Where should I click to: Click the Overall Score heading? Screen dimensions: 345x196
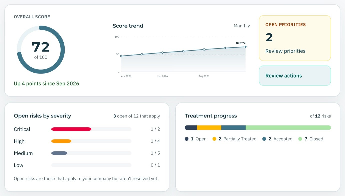32,17
